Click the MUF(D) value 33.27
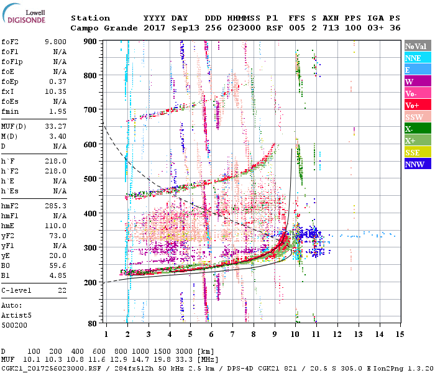Image resolution: width=435 pixels, height=373 pixels. 55,126
